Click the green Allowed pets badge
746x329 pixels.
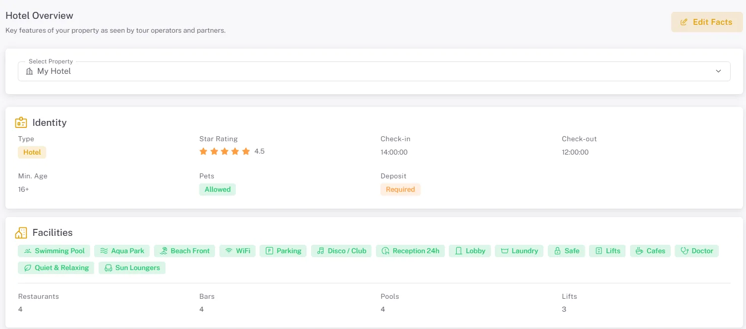click(x=217, y=189)
